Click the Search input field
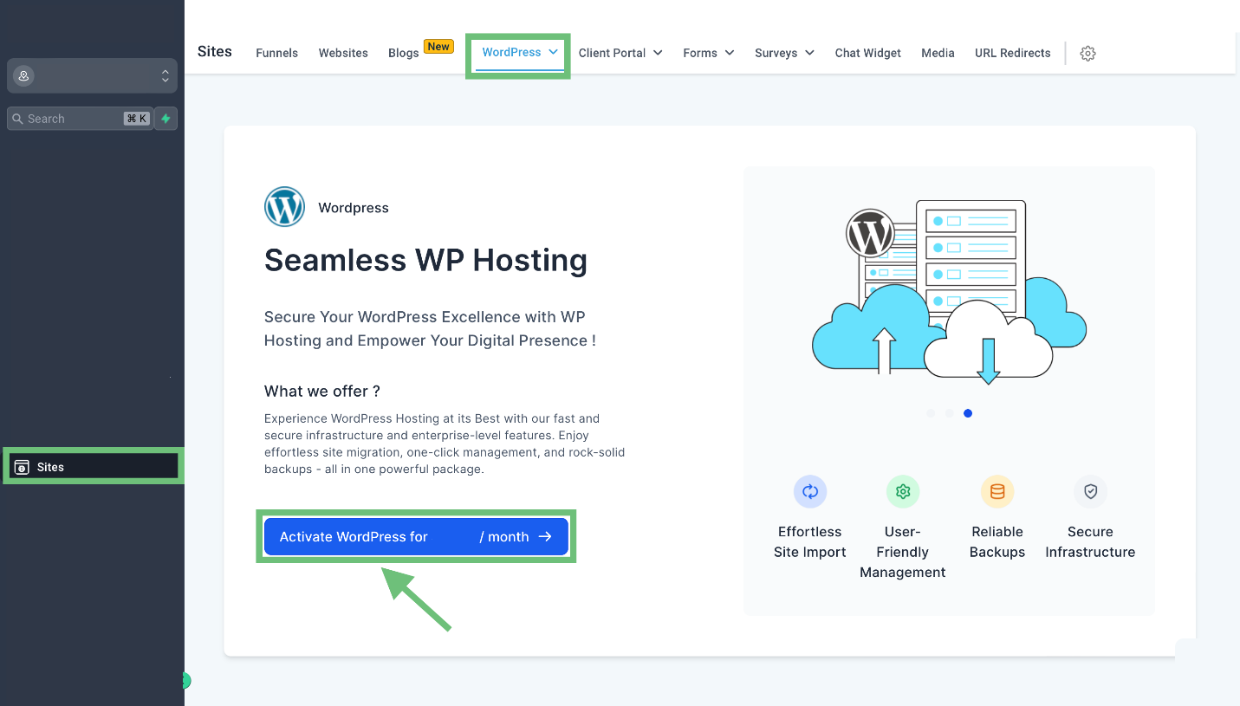 point(80,119)
